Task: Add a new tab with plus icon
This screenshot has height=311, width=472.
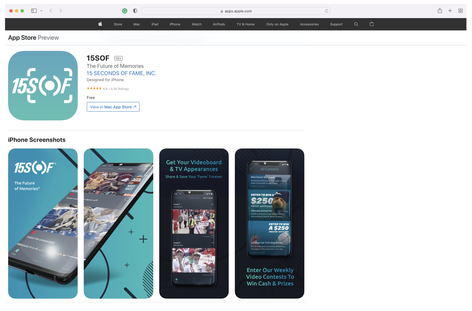Action: pyautogui.click(x=450, y=11)
